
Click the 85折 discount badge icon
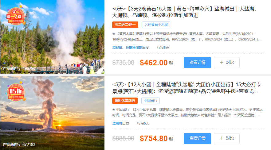[16, 92]
